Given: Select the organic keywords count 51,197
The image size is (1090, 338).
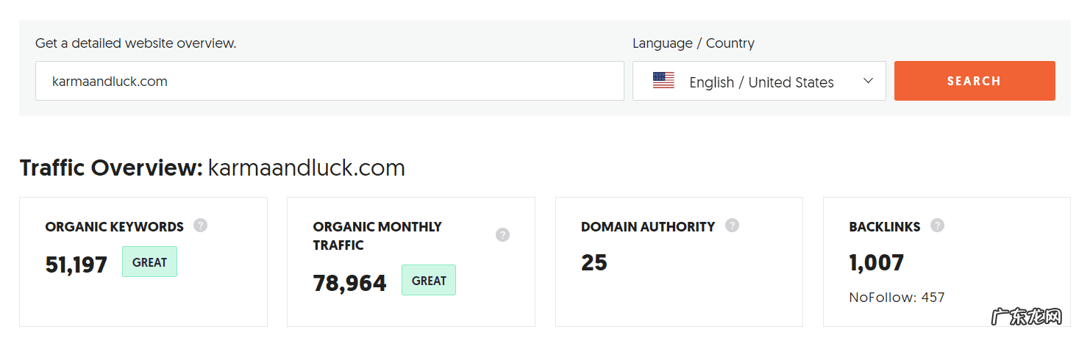Looking at the screenshot, I should [76, 265].
